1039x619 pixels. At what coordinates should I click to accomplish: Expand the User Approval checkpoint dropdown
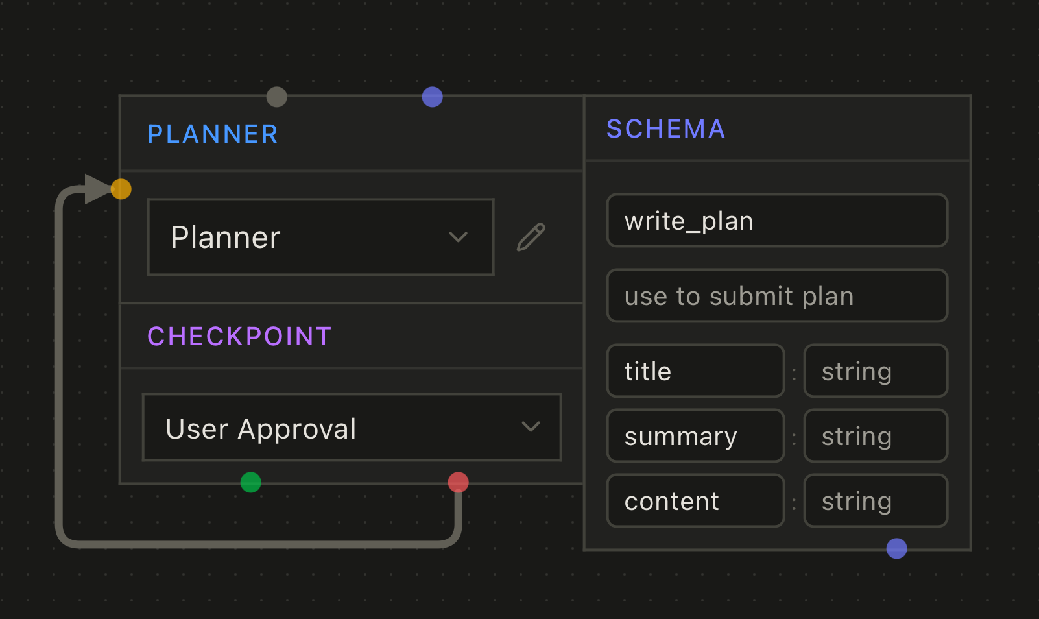click(352, 428)
